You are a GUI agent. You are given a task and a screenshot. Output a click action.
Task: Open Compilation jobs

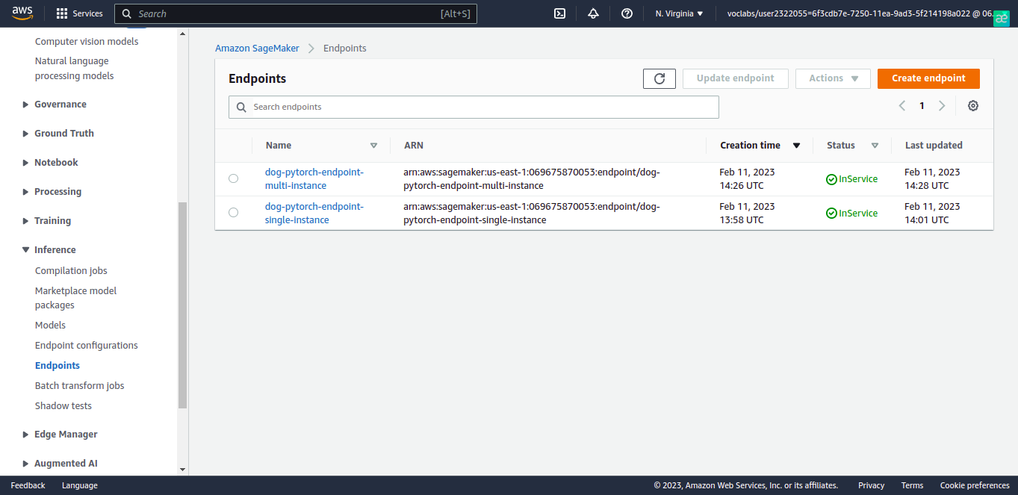(71, 271)
